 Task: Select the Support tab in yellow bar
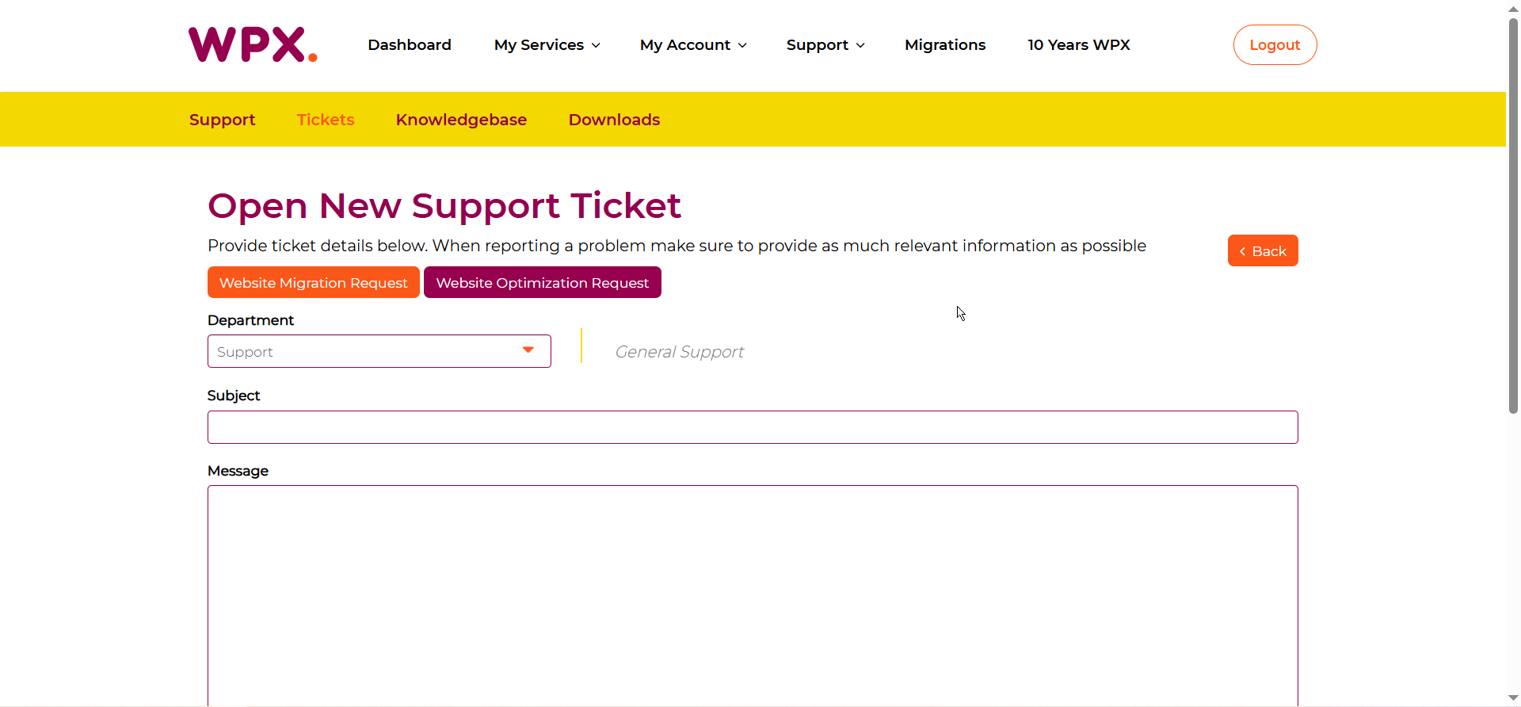point(222,120)
